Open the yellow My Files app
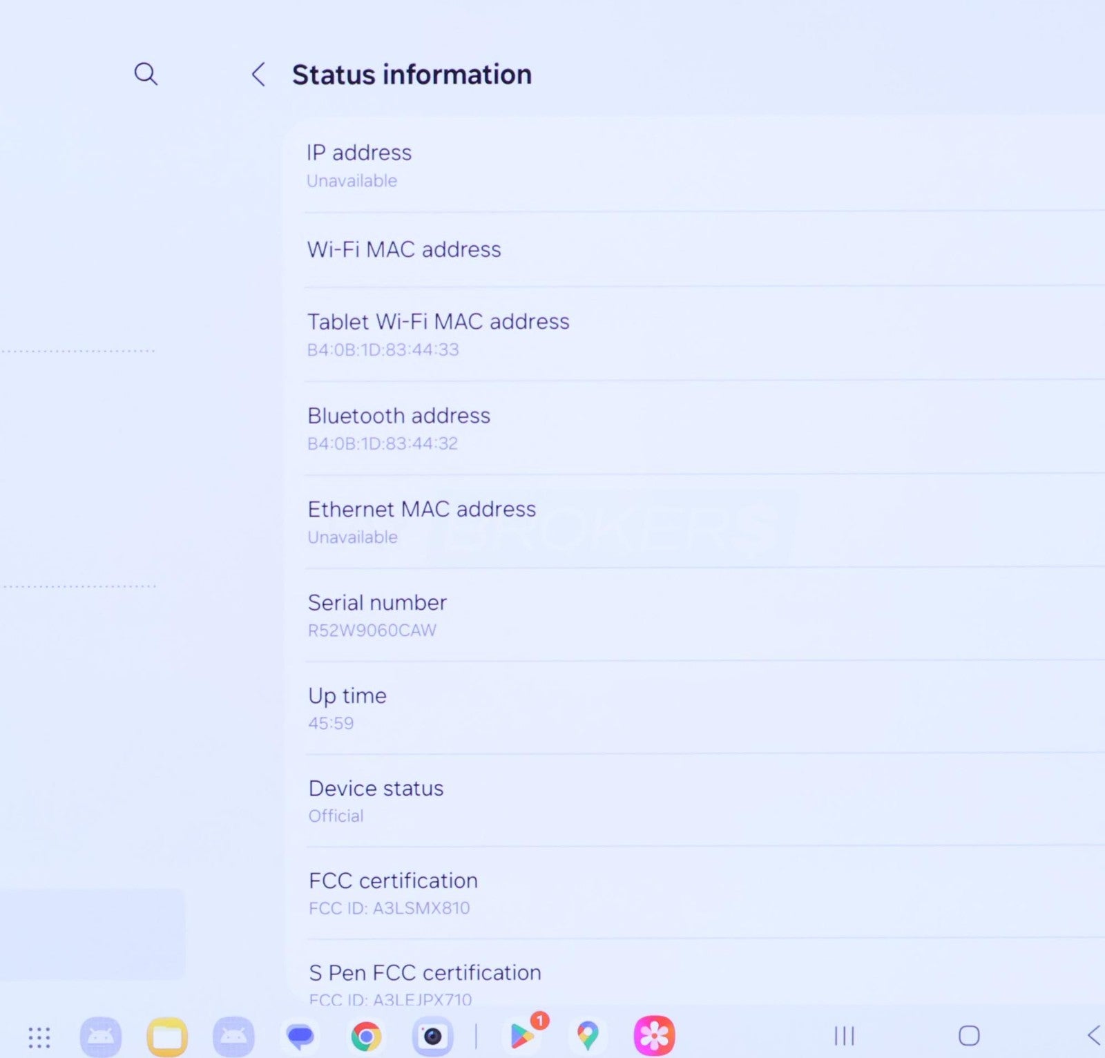Screen dimensions: 1105x1058 167,1037
